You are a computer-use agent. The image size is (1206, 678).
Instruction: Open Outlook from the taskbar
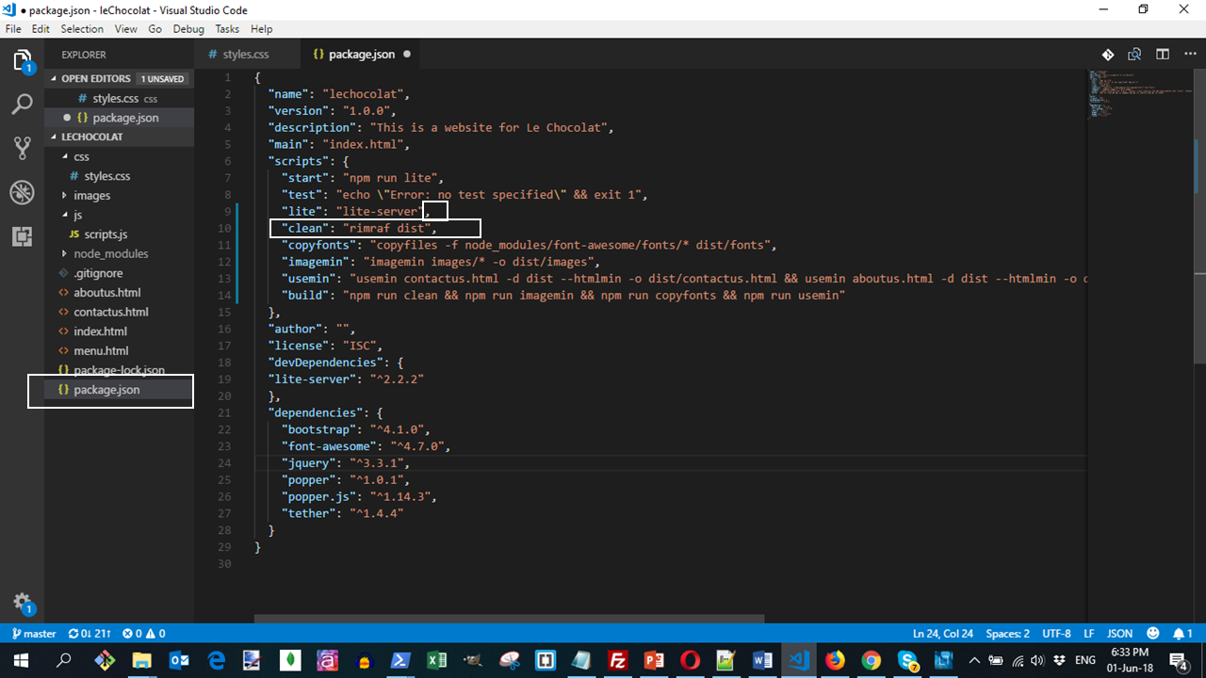pyautogui.click(x=179, y=660)
